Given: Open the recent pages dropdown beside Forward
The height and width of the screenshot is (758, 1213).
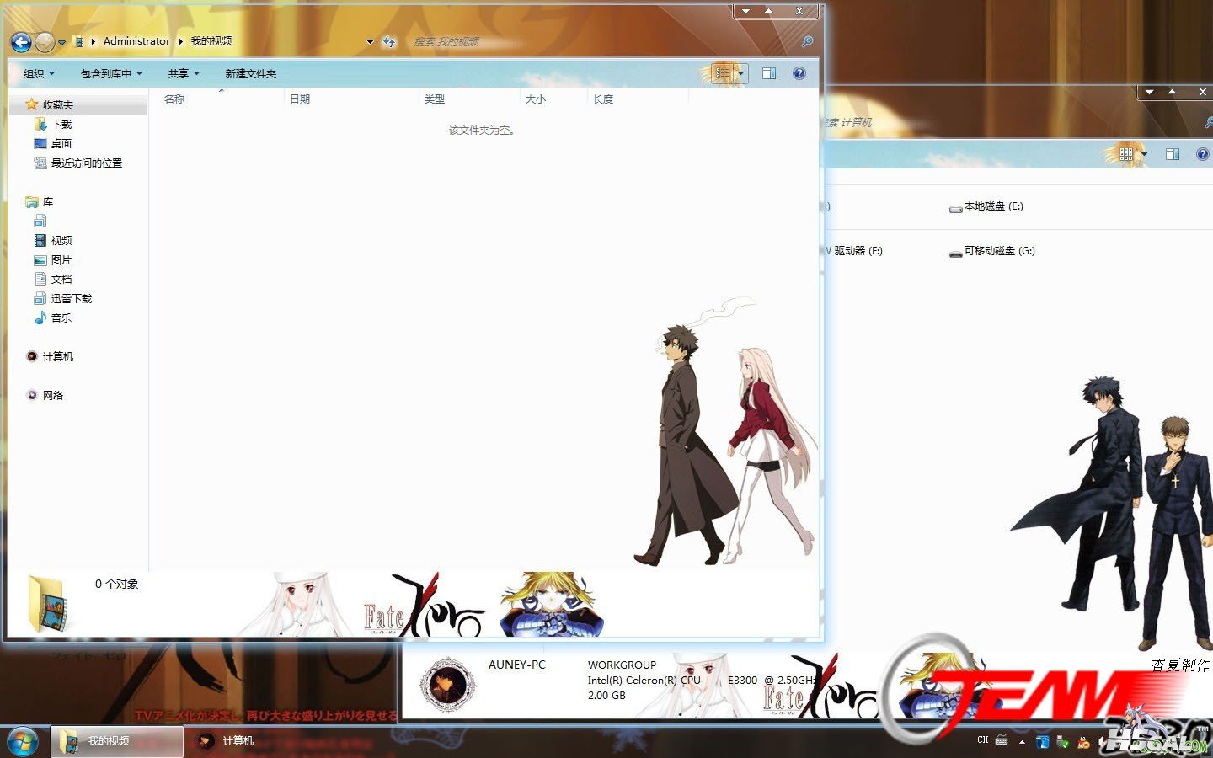Looking at the screenshot, I should (61, 42).
